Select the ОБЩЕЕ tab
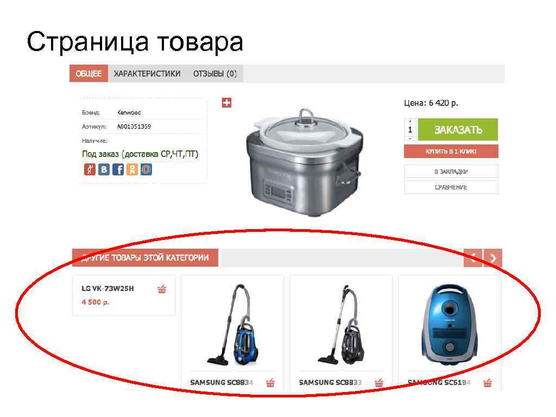This screenshot has width=556, height=417. point(89,74)
